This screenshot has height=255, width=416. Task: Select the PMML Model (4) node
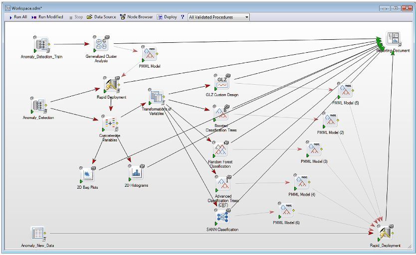click(x=302, y=182)
